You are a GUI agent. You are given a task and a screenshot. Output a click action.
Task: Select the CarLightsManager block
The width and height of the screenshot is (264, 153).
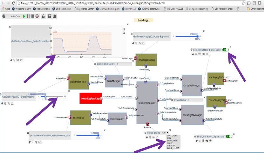click(x=192, y=85)
